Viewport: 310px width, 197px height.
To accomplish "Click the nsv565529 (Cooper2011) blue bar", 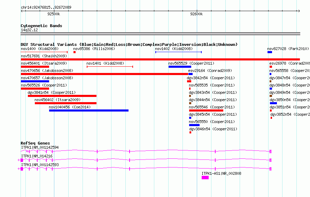I will (x=180, y=67).
